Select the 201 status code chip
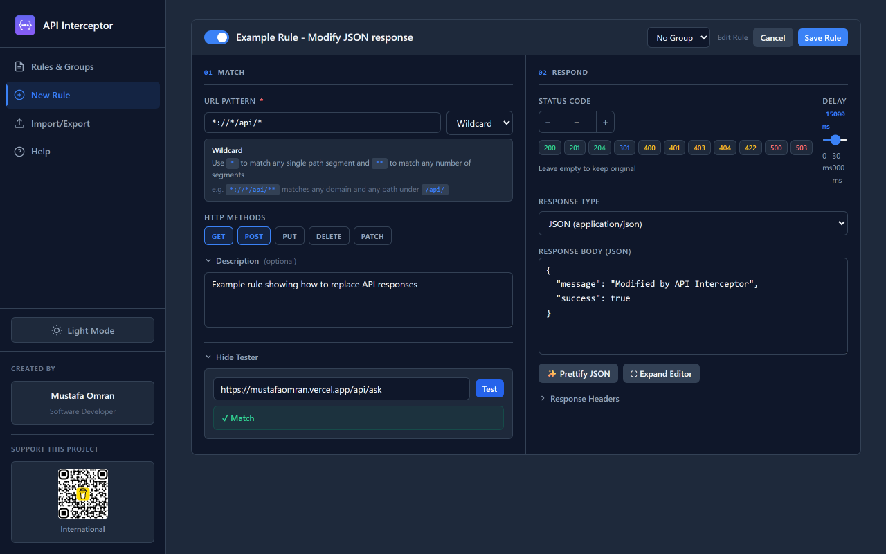Image resolution: width=886 pixels, height=554 pixels. [x=575, y=148]
